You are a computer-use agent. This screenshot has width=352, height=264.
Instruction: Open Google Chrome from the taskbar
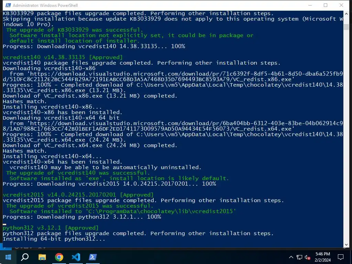[x=59, y=257]
